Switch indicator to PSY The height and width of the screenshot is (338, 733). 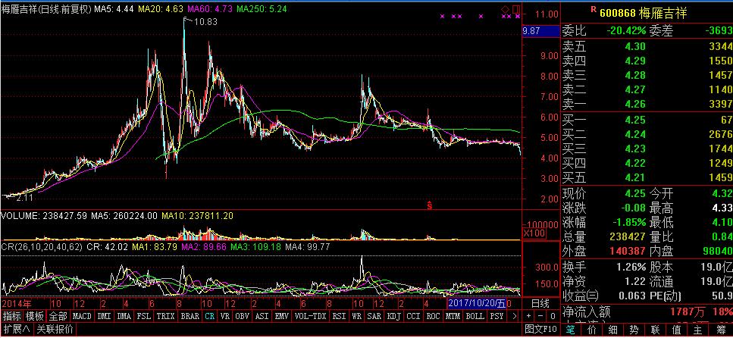click(497, 316)
